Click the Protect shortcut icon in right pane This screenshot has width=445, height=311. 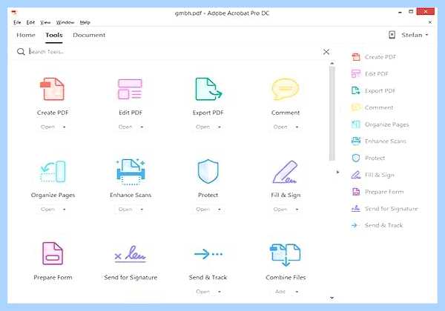tap(356, 158)
